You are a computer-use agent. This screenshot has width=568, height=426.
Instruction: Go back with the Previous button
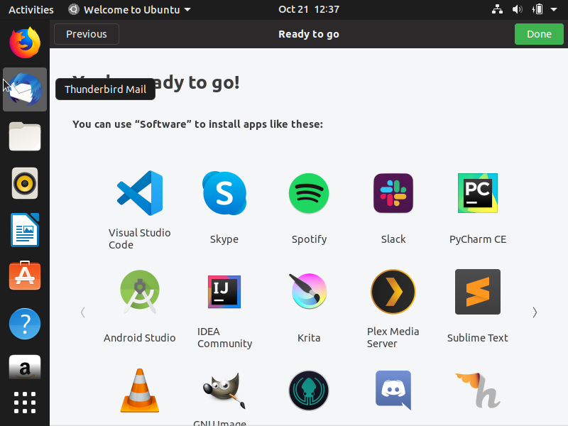pos(87,34)
